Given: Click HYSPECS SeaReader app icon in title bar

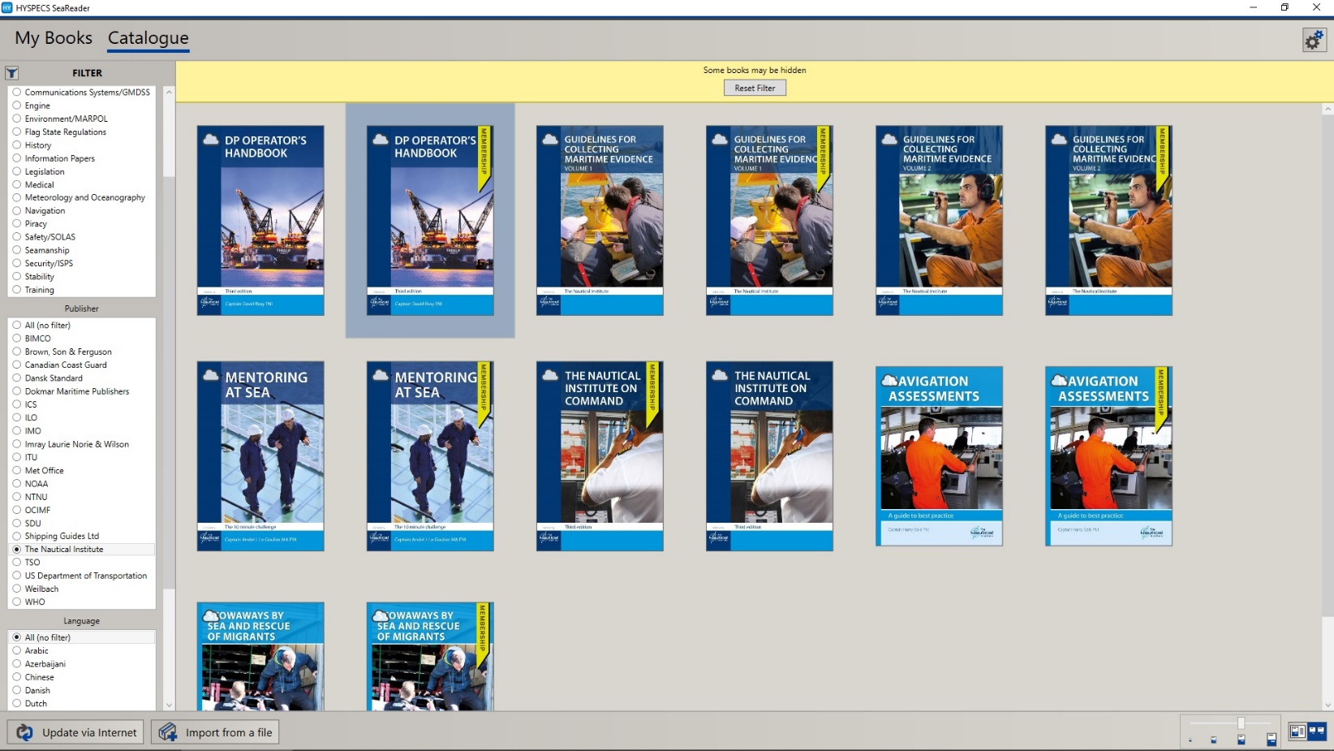Looking at the screenshot, I should (7, 7).
